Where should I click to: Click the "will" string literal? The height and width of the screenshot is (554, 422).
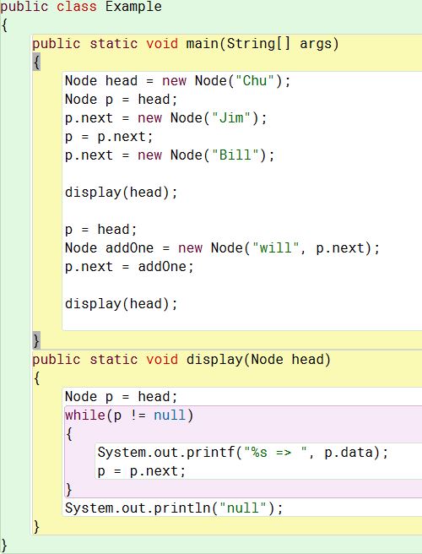pyautogui.click(x=275, y=248)
